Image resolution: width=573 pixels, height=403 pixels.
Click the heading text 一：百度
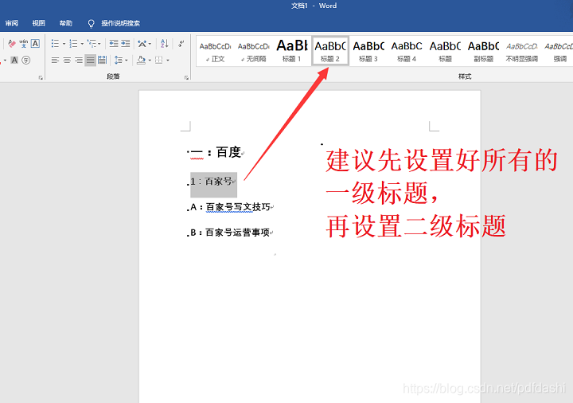tap(216, 152)
